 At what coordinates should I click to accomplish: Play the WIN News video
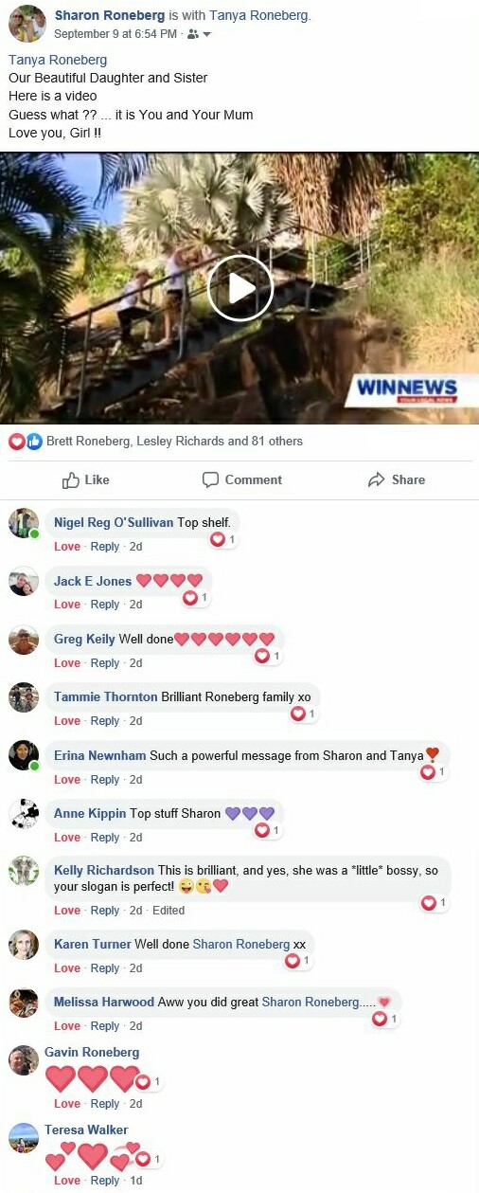click(x=240, y=288)
